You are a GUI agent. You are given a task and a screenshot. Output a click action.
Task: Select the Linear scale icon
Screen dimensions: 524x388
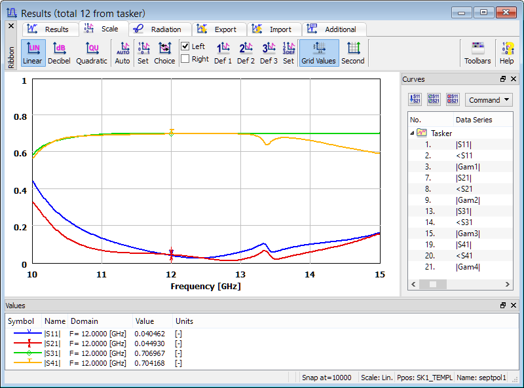click(33, 52)
